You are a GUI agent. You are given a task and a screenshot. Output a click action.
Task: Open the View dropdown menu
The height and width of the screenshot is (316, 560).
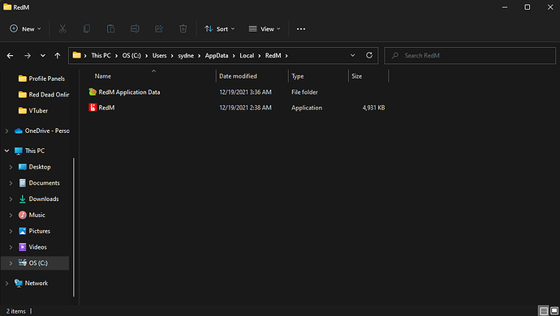pos(265,29)
